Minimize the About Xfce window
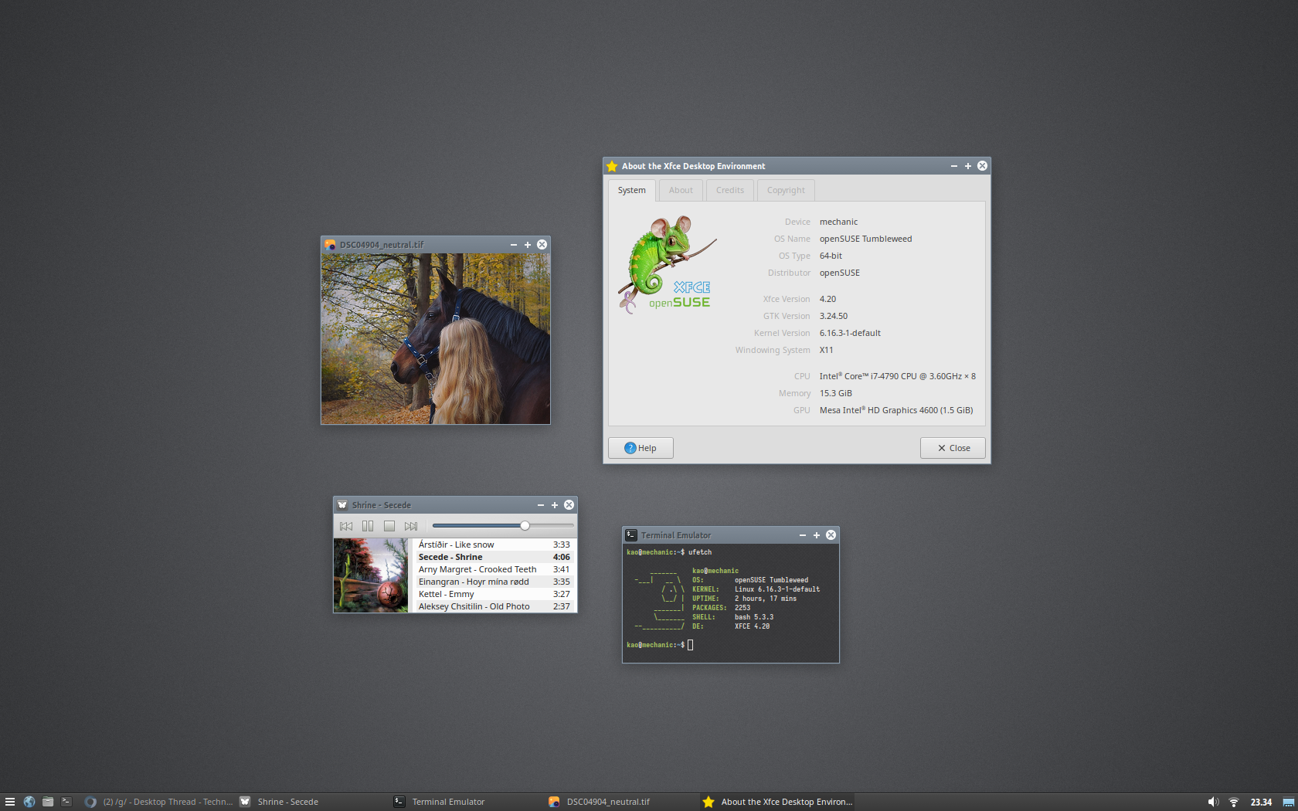This screenshot has width=1298, height=811. coord(954,166)
